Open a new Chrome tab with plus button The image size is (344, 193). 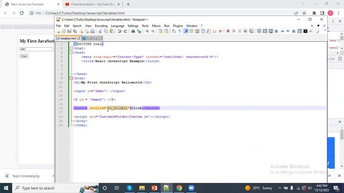[x=128, y=4]
